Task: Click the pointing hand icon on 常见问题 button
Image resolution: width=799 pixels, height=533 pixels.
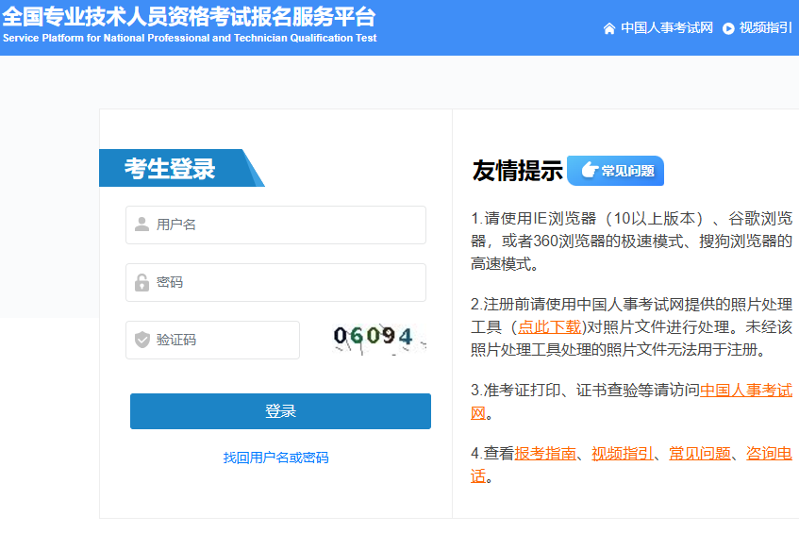Action: point(588,171)
